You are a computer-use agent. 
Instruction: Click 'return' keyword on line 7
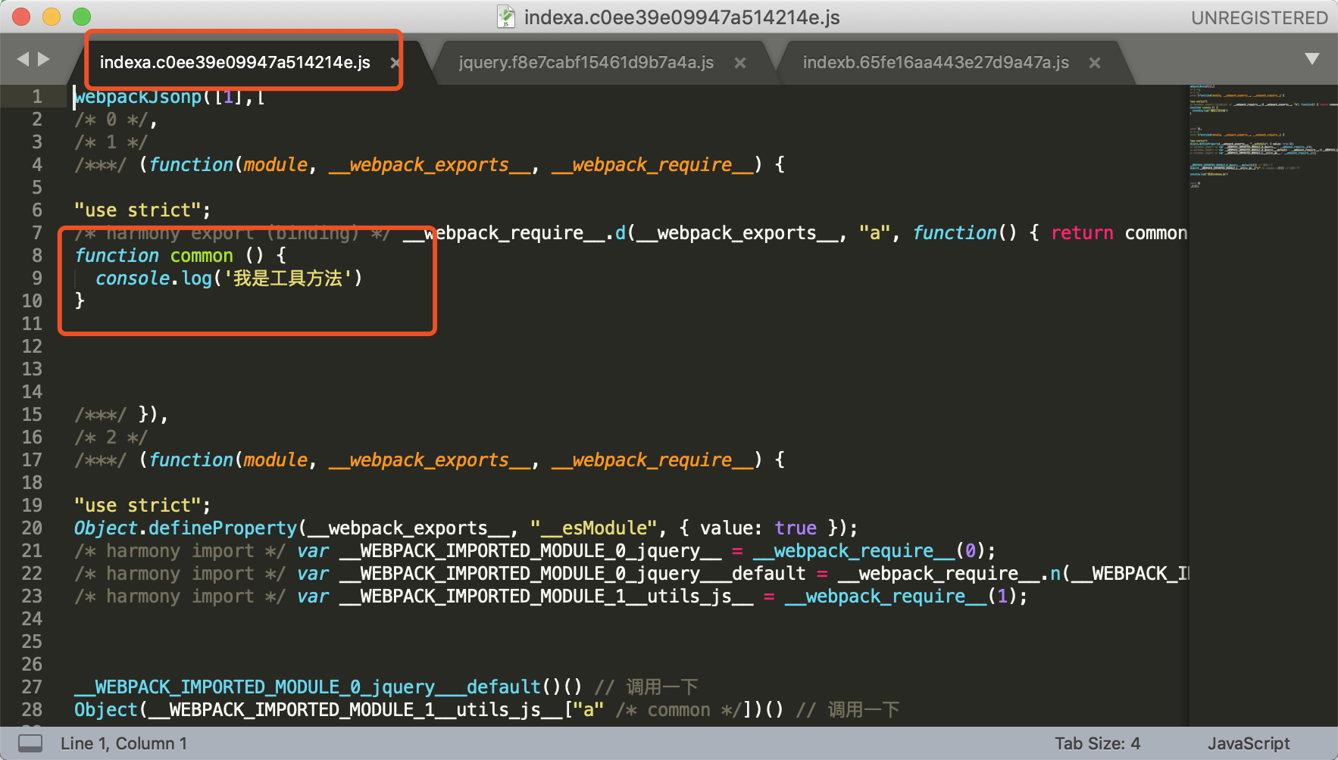(1082, 233)
